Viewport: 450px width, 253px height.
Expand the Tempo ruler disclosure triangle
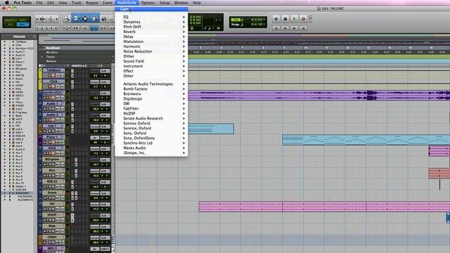point(42,56)
